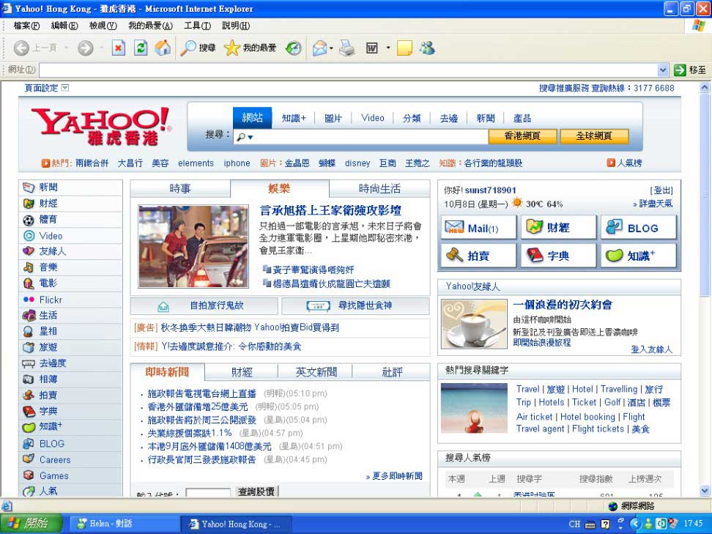712x534 pixels.
Task: Open the dropdown arrow beside the Word icon
Action: point(387,48)
